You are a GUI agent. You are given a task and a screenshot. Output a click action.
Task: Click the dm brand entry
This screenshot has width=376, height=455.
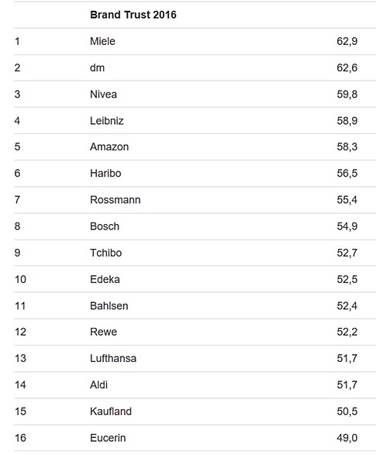click(97, 67)
